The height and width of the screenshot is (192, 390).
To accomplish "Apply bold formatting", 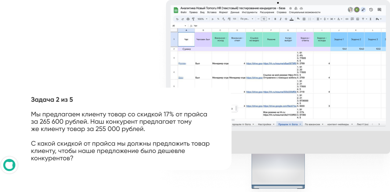I will (275, 19).
